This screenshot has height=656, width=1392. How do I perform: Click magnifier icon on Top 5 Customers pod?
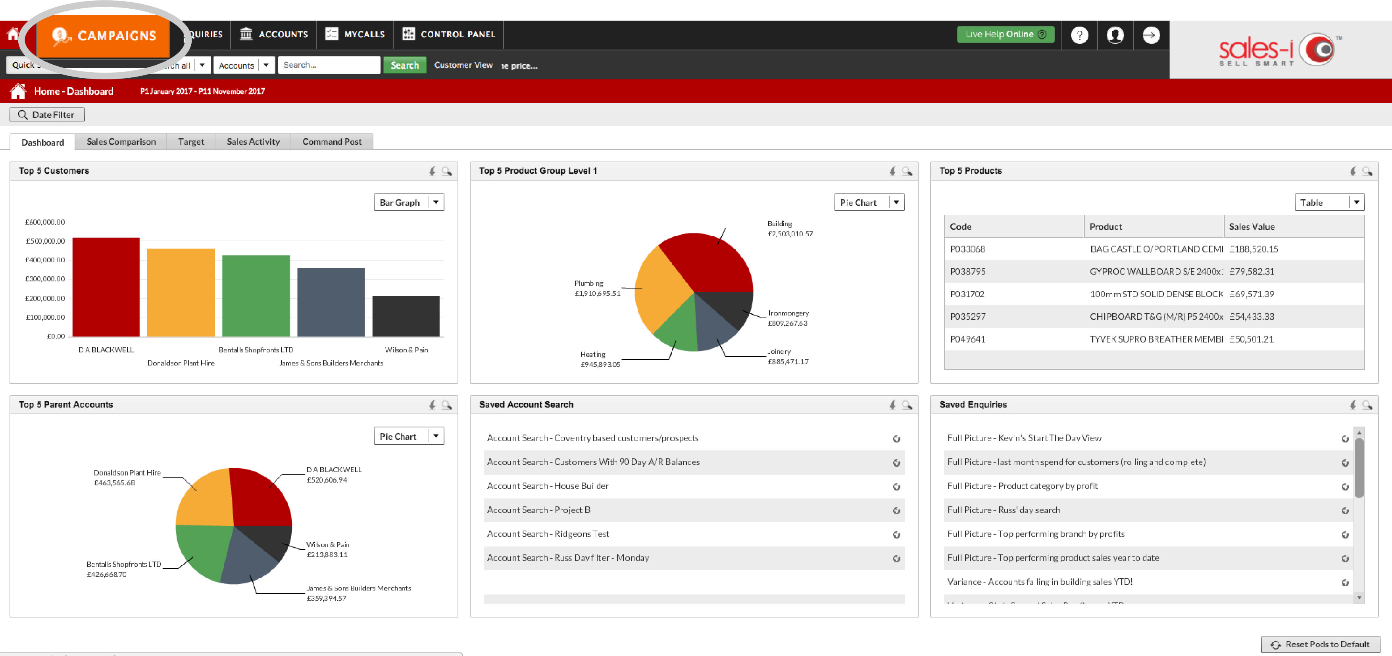446,171
